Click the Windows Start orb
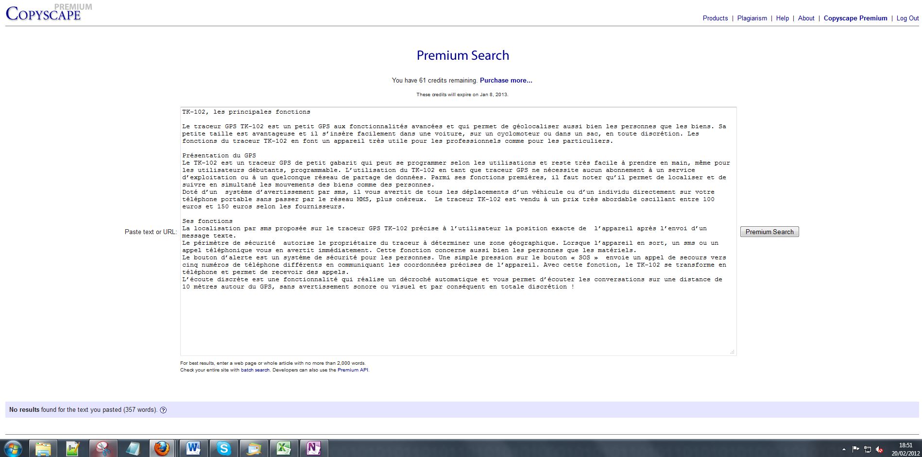 click(13, 448)
